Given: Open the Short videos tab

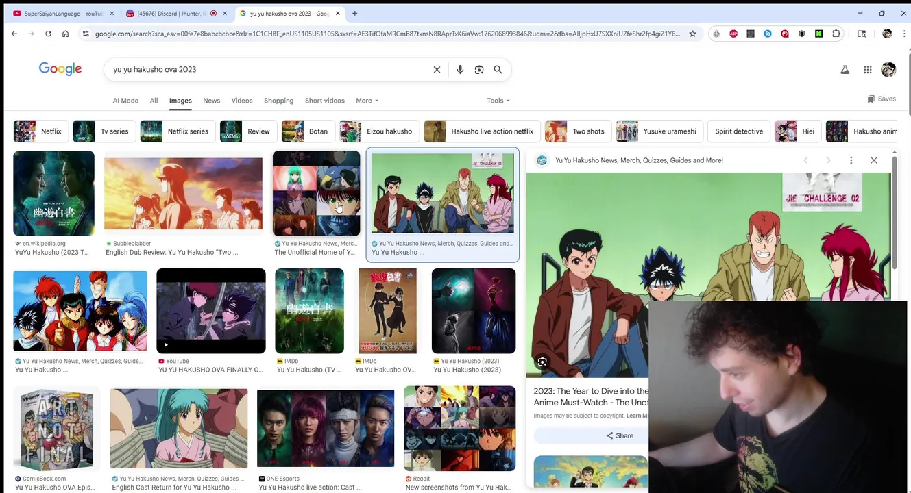Looking at the screenshot, I should [x=325, y=101].
